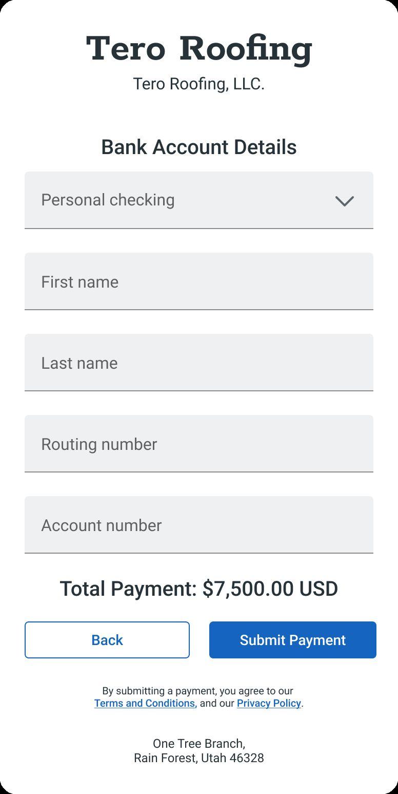Activate the Account number field
Viewport: 398px width, 794px height.
point(198,525)
